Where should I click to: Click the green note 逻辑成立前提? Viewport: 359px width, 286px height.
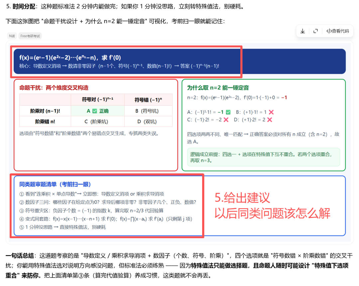(x=264, y=157)
